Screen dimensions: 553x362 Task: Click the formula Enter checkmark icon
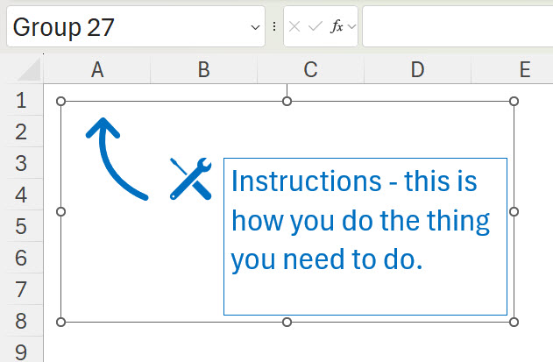click(x=315, y=27)
